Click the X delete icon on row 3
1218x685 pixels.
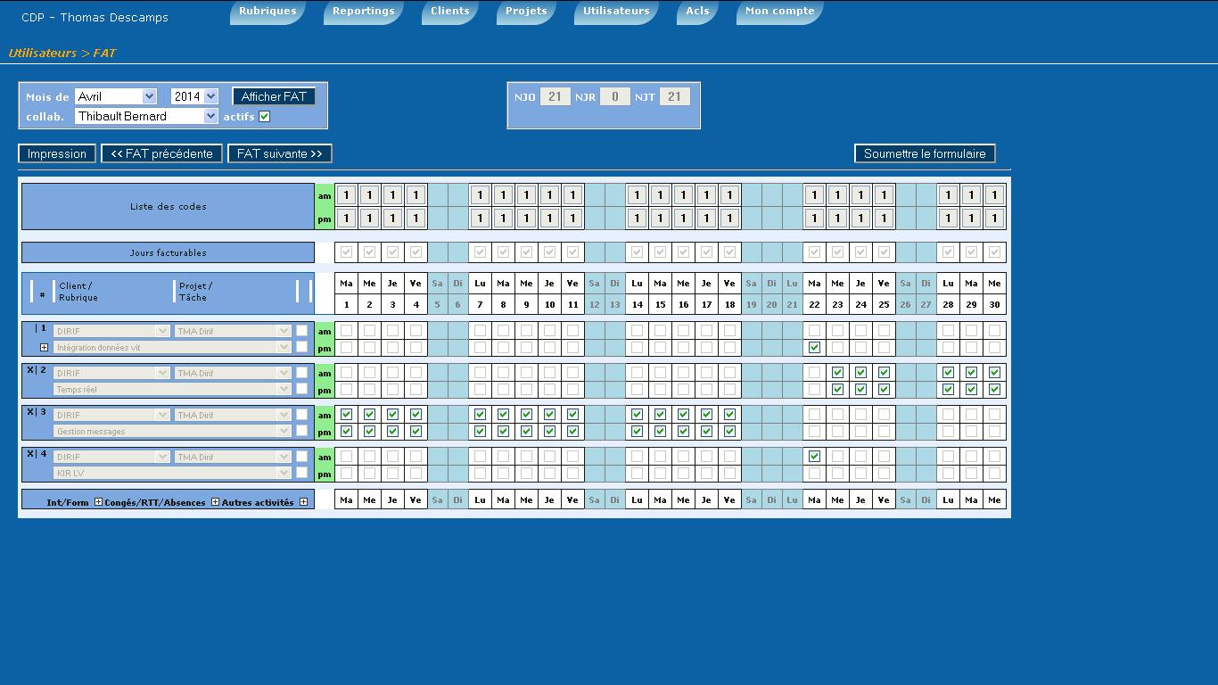(x=29, y=411)
